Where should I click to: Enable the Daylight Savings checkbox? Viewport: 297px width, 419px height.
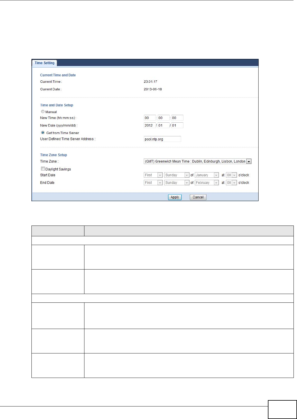coord(43,169)
